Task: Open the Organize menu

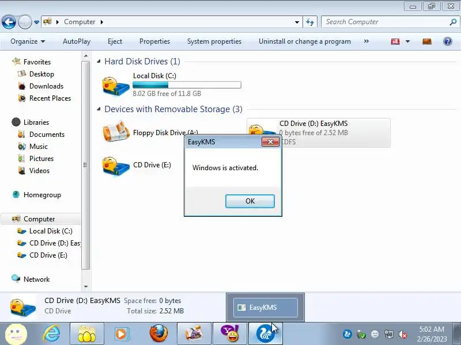Action: 28,41
